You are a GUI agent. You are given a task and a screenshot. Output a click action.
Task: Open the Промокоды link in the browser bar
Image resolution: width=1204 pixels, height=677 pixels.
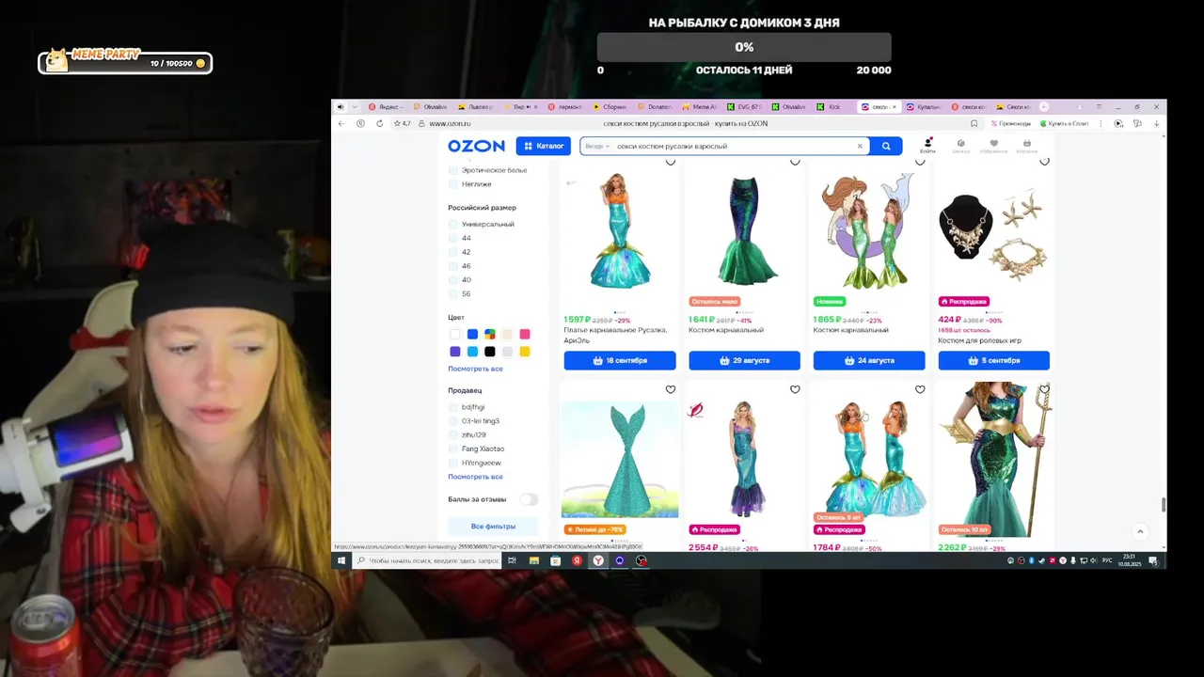click(x=1011, y=123)
